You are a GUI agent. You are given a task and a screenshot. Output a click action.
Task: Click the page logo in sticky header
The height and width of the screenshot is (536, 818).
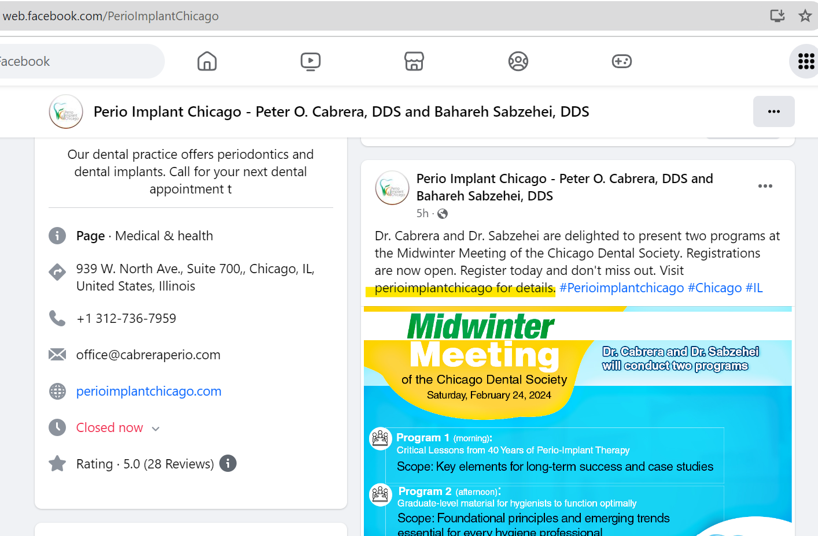pos(66,111)
